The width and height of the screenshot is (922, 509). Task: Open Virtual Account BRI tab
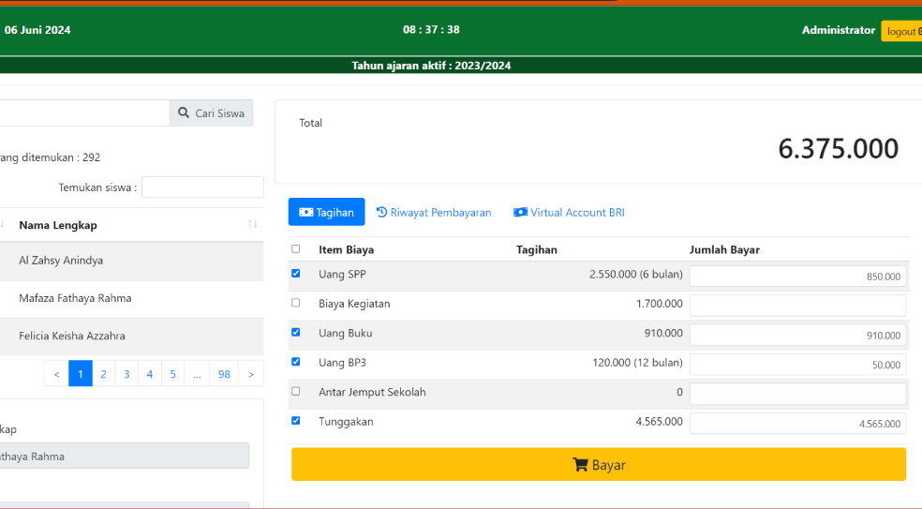pos(569,213)
